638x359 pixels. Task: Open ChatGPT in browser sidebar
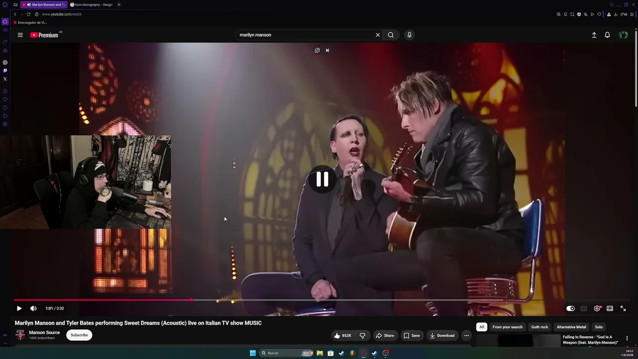pyautogui.click(x=5, y=62)
